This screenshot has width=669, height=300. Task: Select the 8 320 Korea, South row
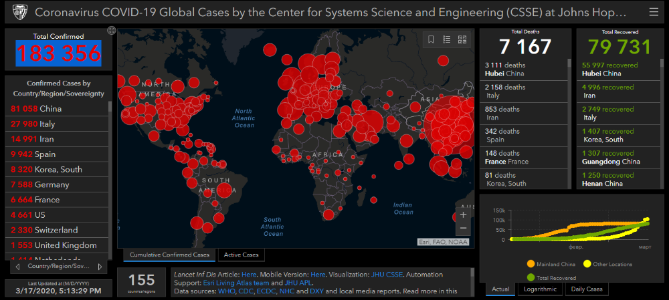point(57,169)
